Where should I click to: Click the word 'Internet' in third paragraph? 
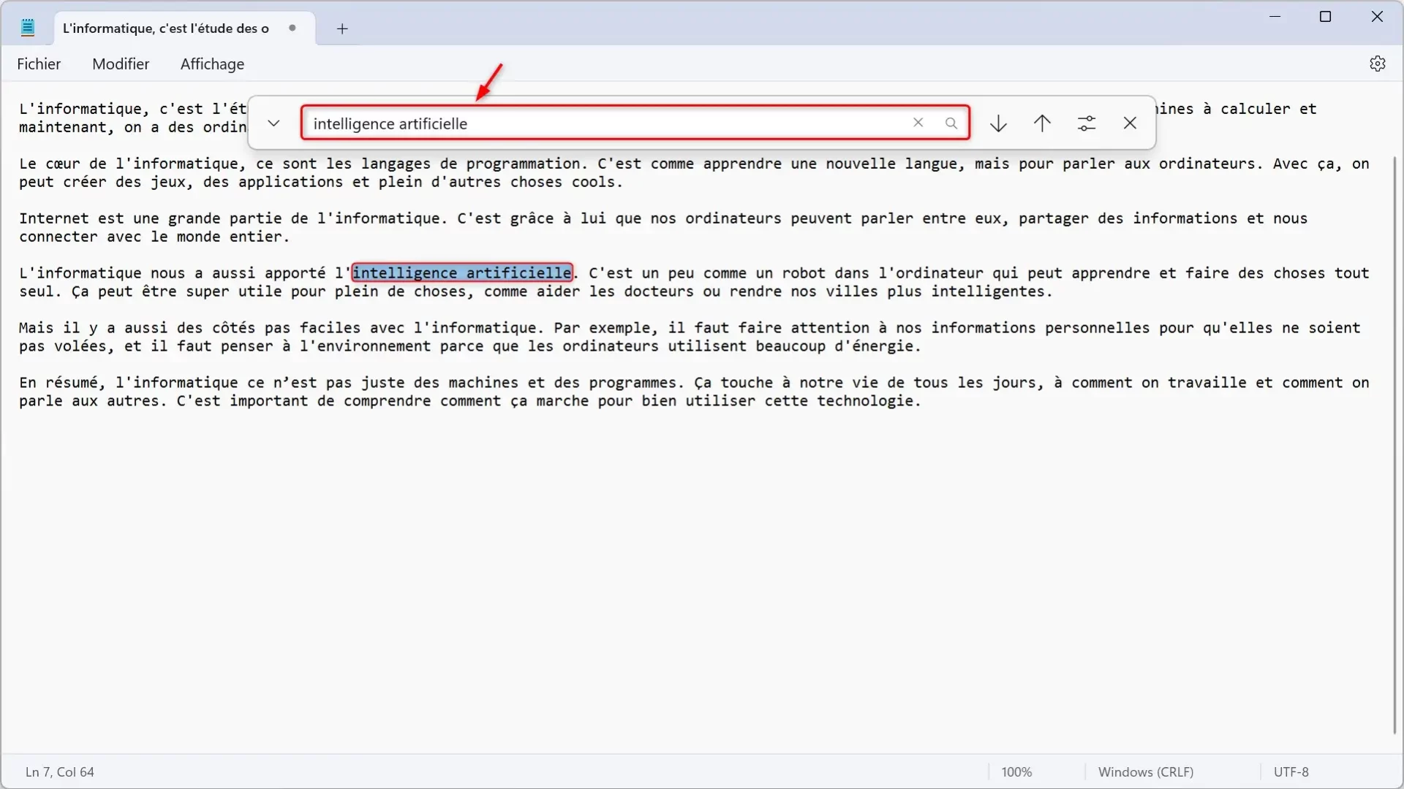(x=54, y=218)
